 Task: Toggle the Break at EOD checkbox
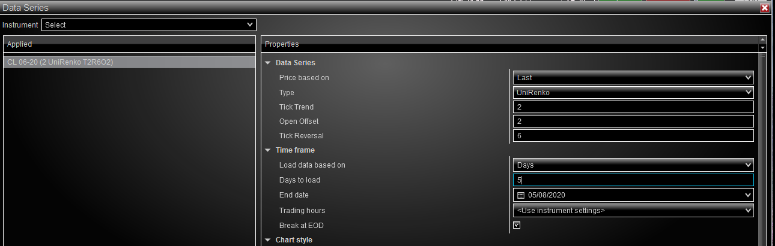(517, 225)
